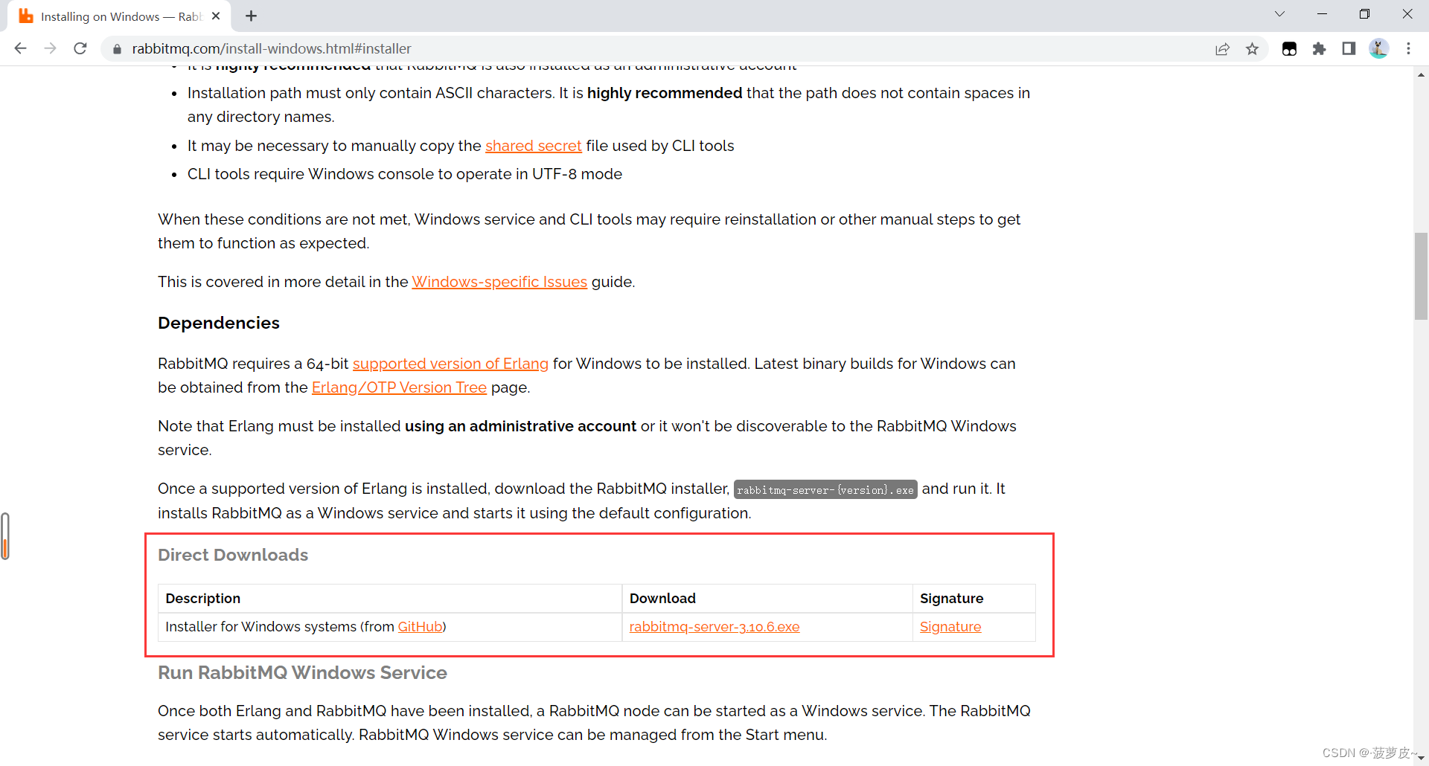Click the RabbitMQ favicon in tab
This screenshot has width=1429, height=766.
pos(26,16)
